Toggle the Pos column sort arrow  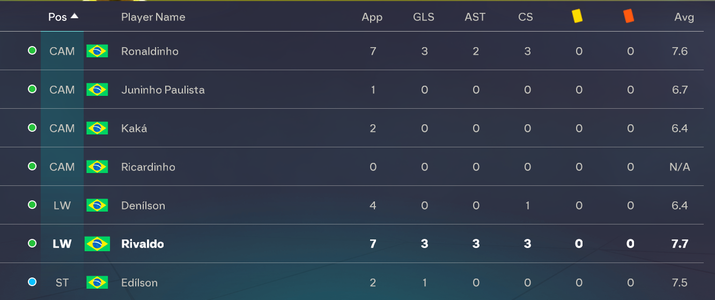coord(75,17)
